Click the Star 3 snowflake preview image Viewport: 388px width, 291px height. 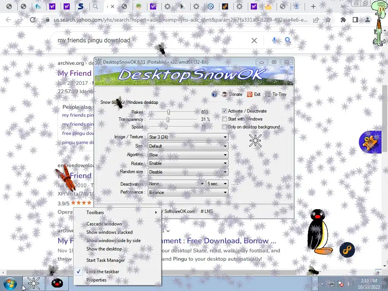pyautogui.click(x=255, y=141)
